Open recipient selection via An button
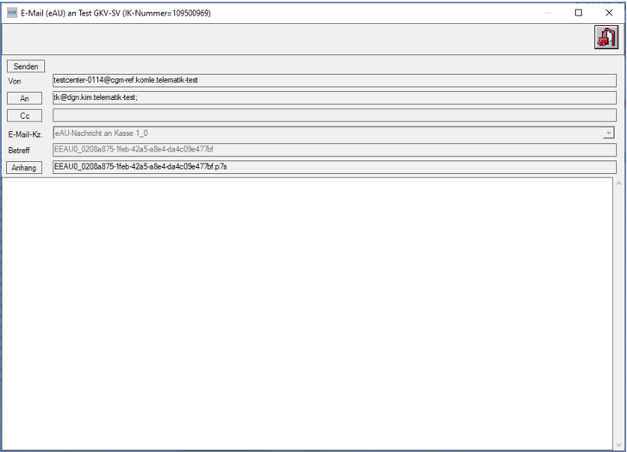This screenshot has height=452, width=627. 24,98
